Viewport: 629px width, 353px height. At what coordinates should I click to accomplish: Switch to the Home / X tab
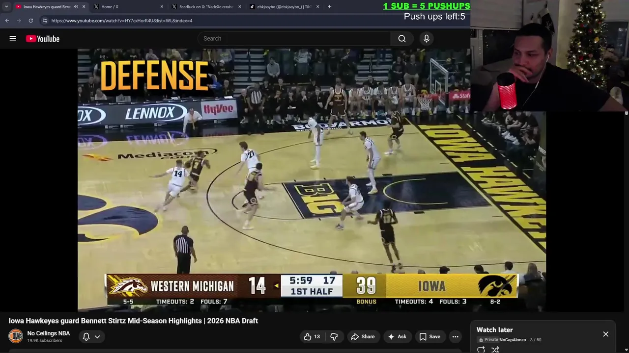(x=129, y=7)
